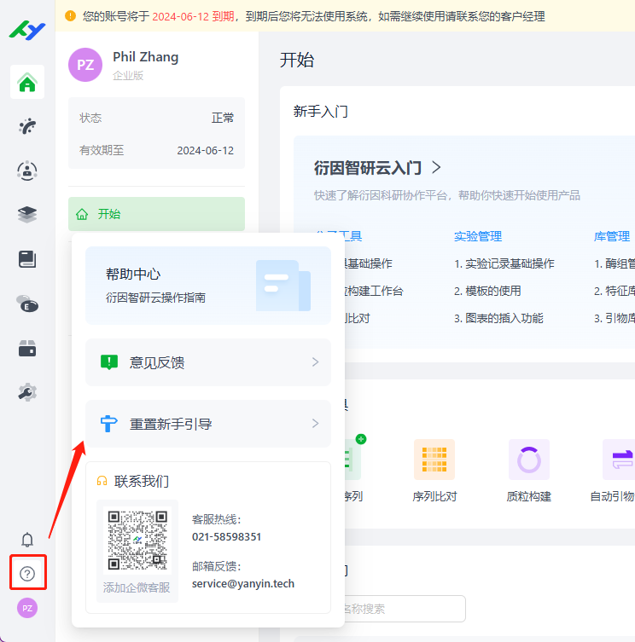Open the wrench settings sidebar icon
The height and width of the screenshot is (642, 635).
tap(27, 393)
